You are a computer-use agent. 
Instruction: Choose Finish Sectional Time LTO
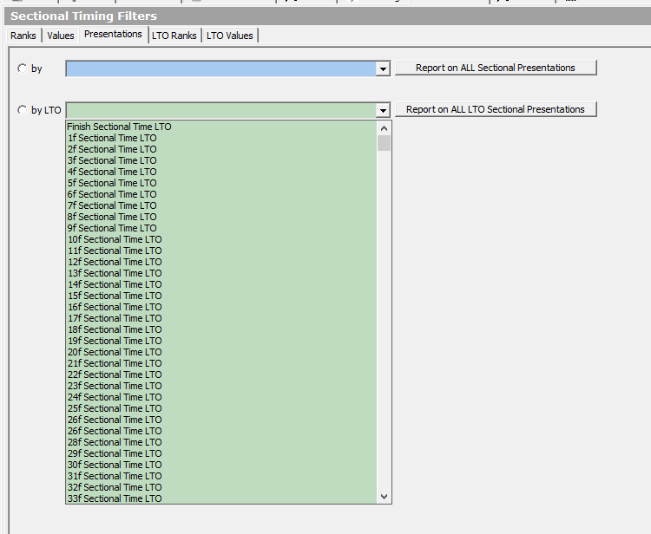[x=221, y=127]
